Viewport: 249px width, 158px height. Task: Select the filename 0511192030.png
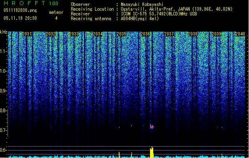(20, 10)
